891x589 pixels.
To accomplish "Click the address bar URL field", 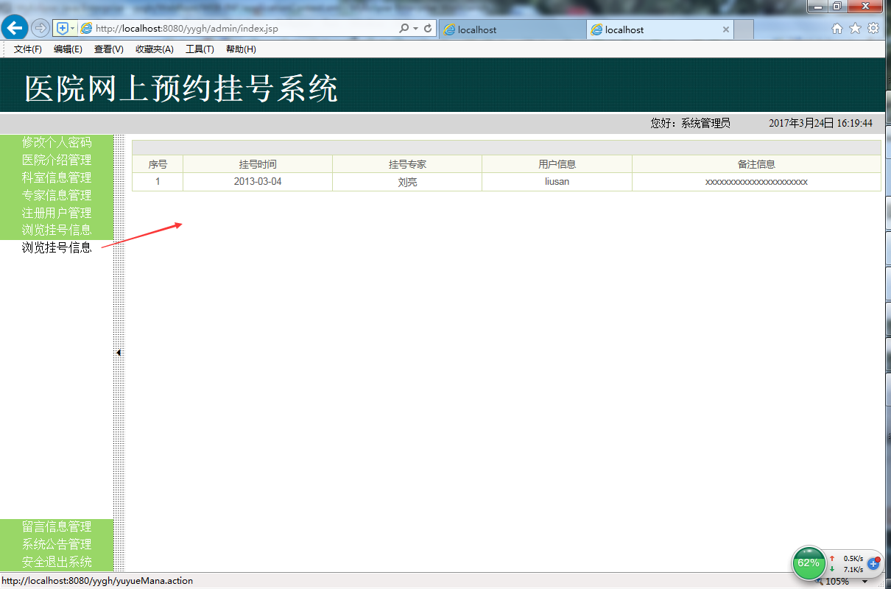I will [243, 29].
